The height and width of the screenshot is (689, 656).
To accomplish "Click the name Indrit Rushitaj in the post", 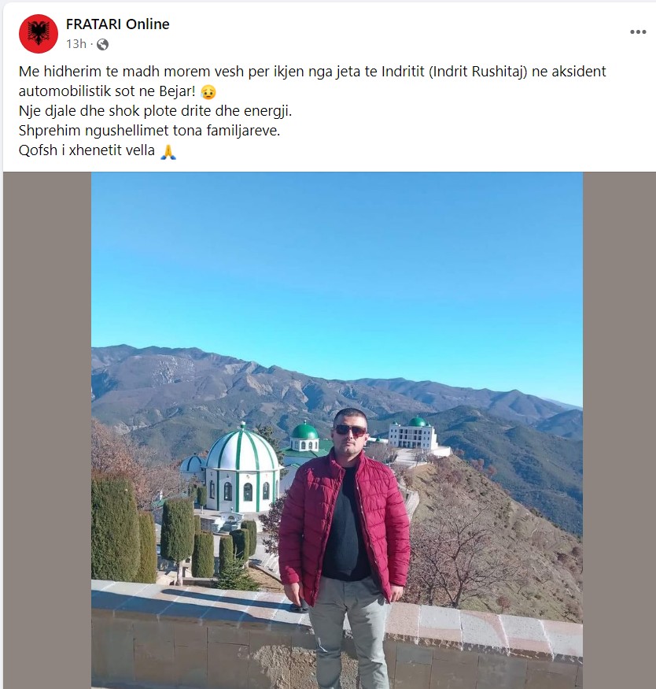I will click(x=477, y=71).
